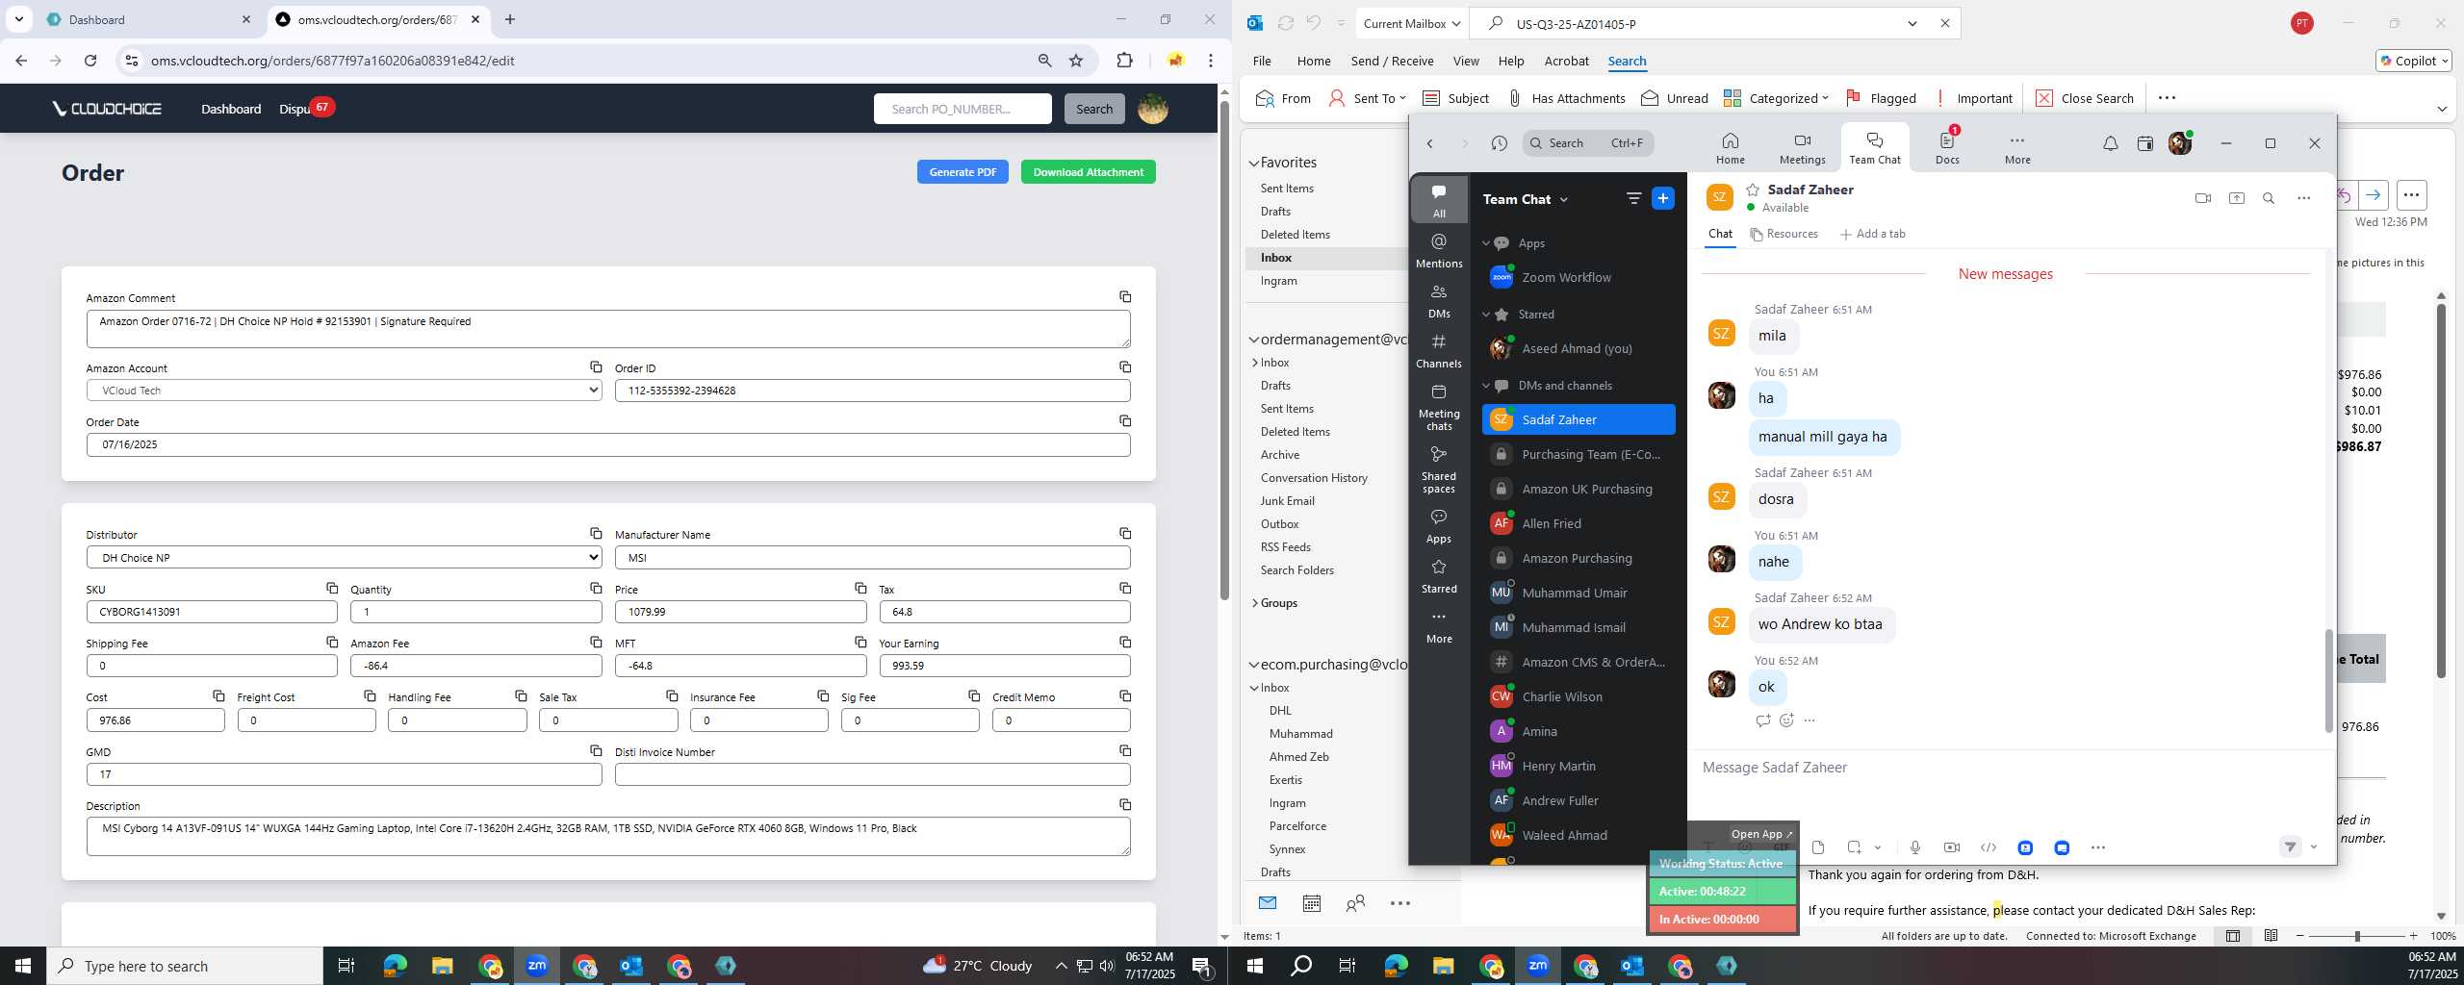
Task: Click the Search PO_NUMBER input field
Action: coord(962,109)
